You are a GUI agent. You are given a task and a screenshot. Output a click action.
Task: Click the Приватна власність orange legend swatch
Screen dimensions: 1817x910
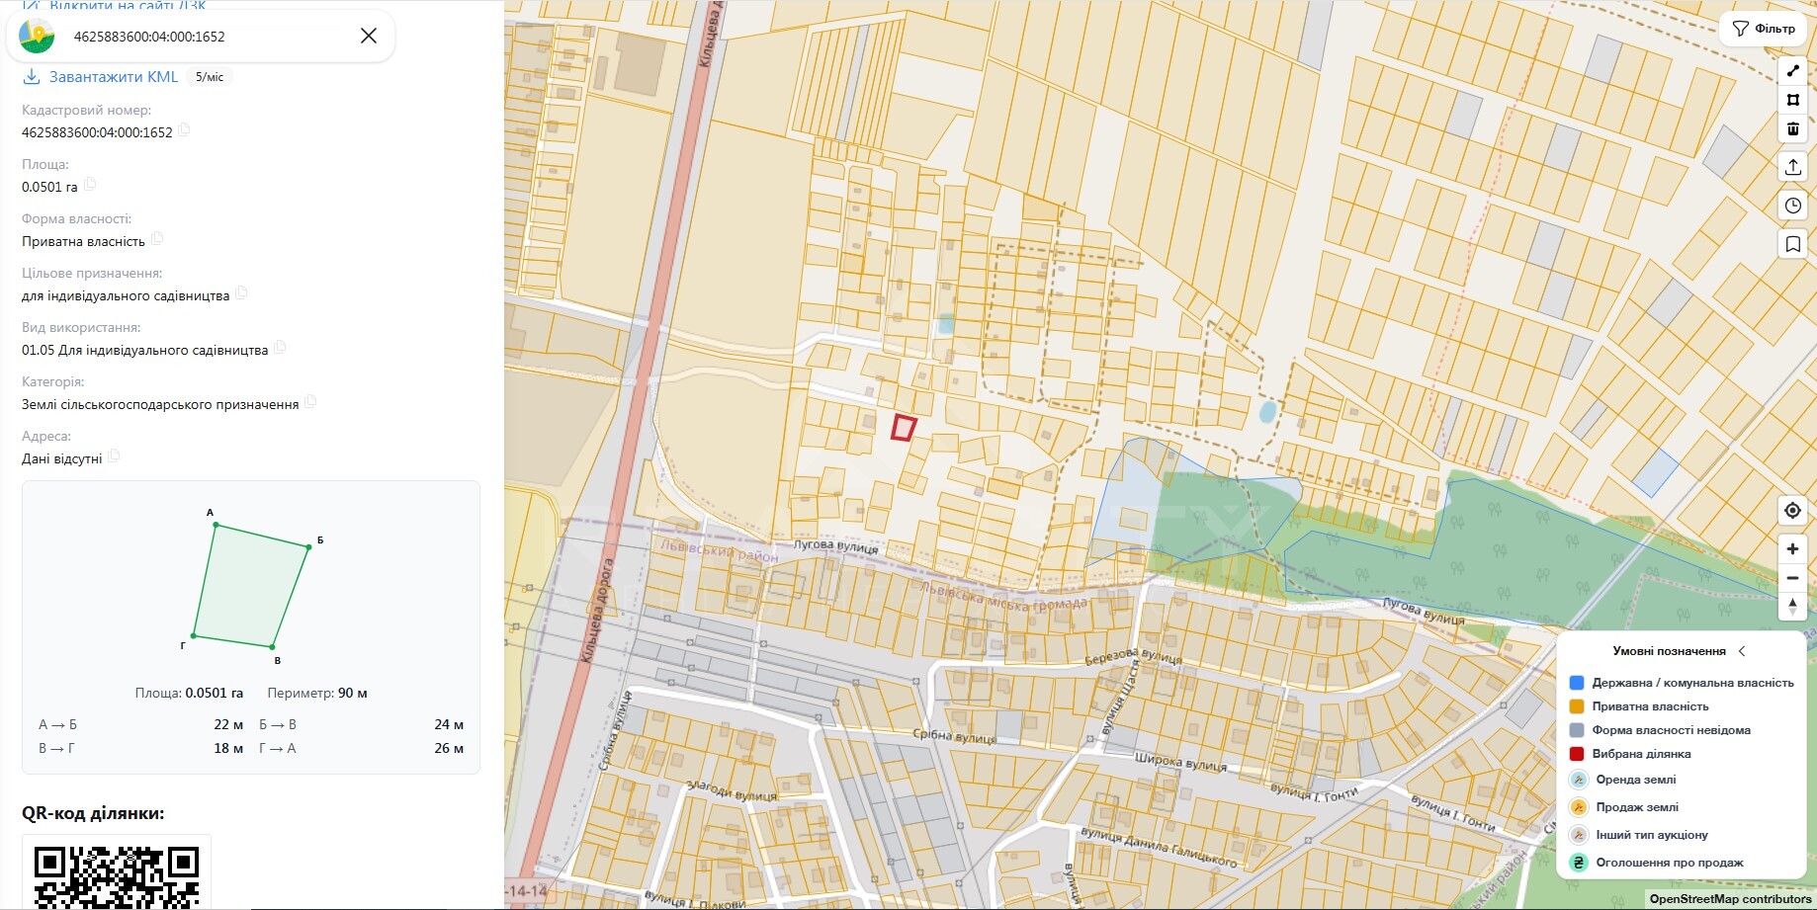(1577, 706)
